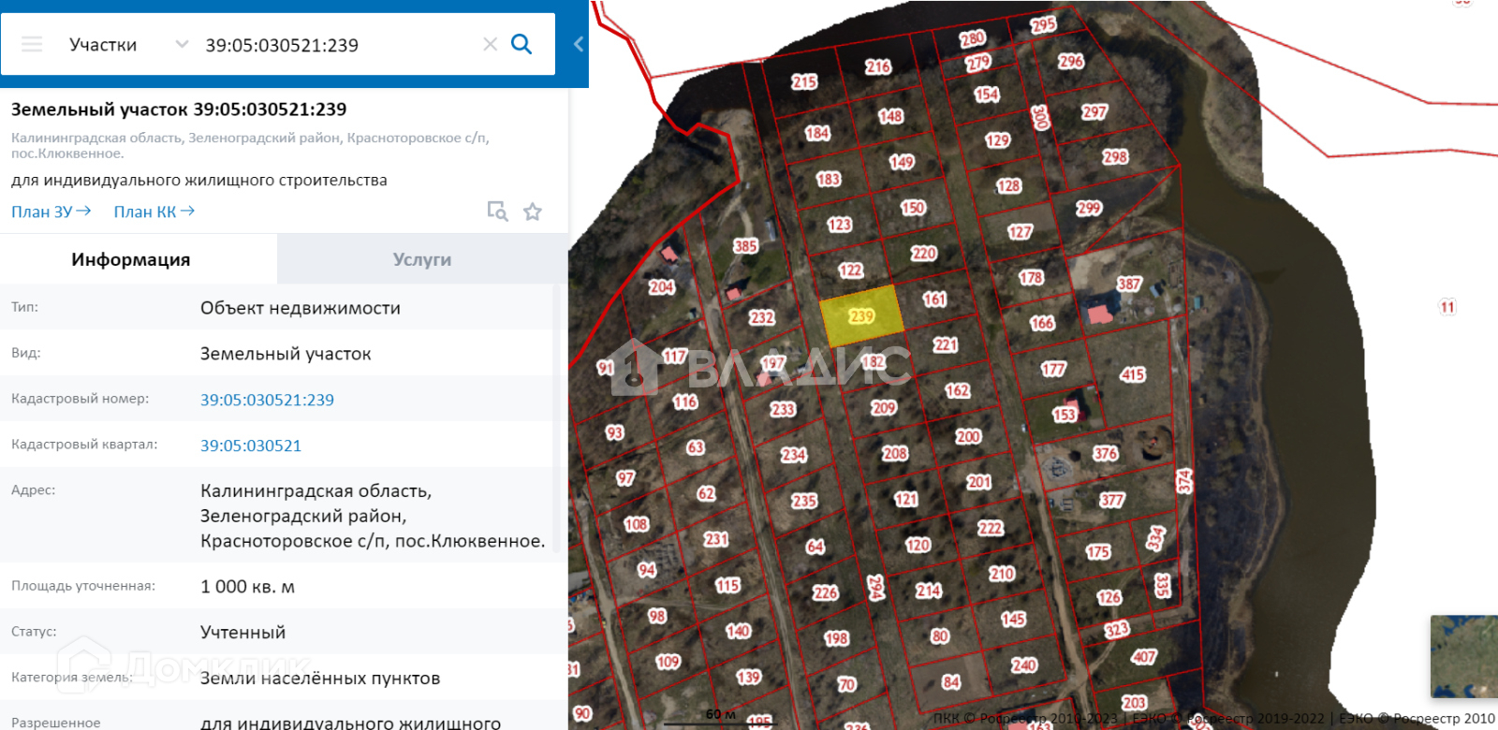Click parcel label 231 on the map
The image size is (1498, 730).
pos(716,539)
